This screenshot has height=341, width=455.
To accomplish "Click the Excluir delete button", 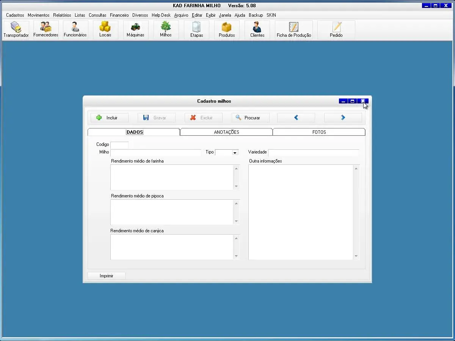I will click(204, 118).
